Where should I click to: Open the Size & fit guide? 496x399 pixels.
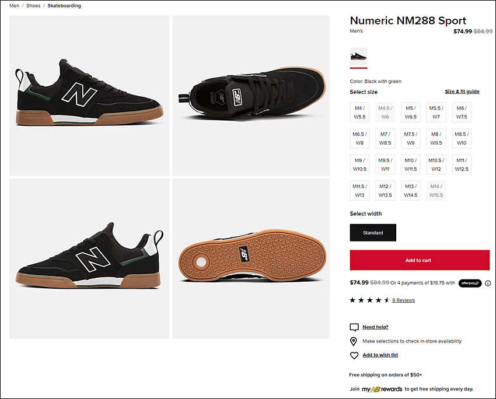(462, 92)
